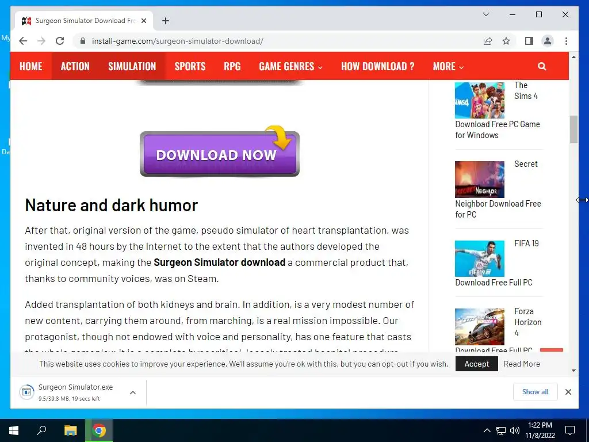
Task: Open Secret Neighbor game thumbnail
Action: tap(480, 180)
